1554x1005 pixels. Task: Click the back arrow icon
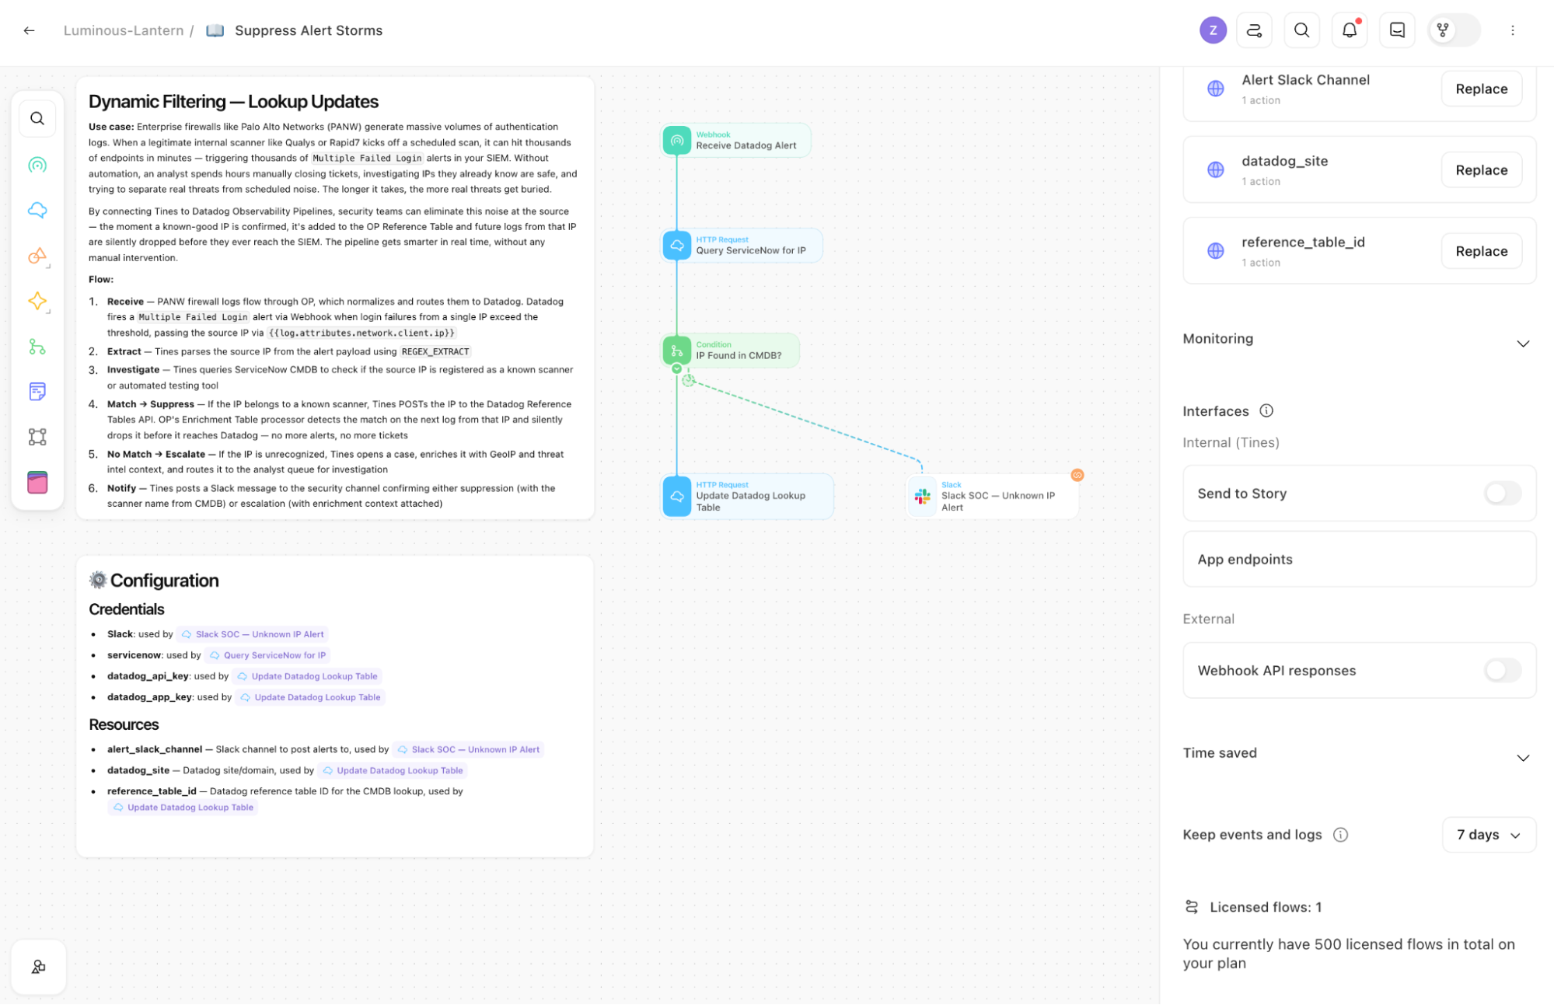click(29, 30)
